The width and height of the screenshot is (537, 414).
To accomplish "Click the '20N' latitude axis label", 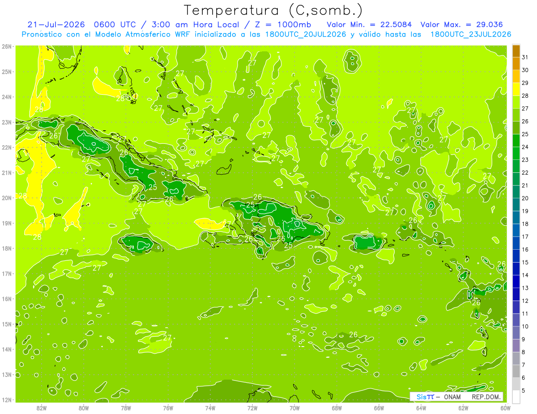I will click(7, 198).
